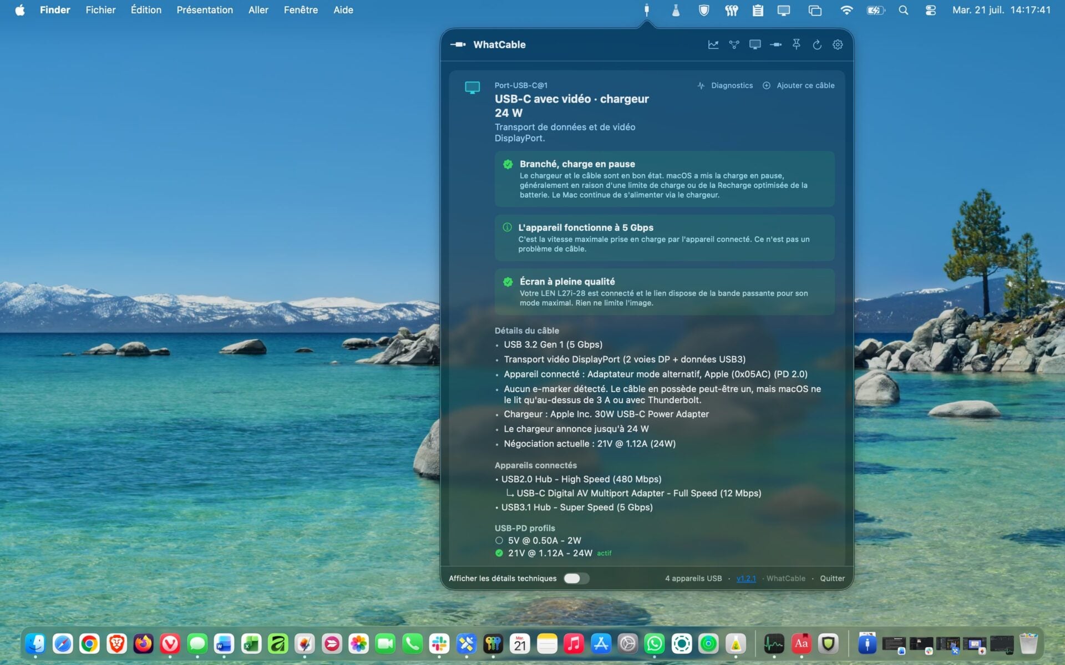
Task: Launch Brave browser from the Dock
Action: coord(116,644)
